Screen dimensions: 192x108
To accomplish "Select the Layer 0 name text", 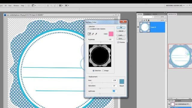I will click(153, 27).
